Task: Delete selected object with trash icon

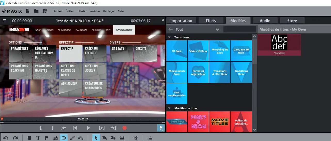Action: (x=30, y=138)
